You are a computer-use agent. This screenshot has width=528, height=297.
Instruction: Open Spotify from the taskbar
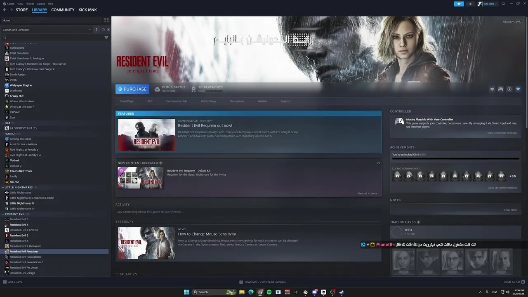(x=269, y=292)
